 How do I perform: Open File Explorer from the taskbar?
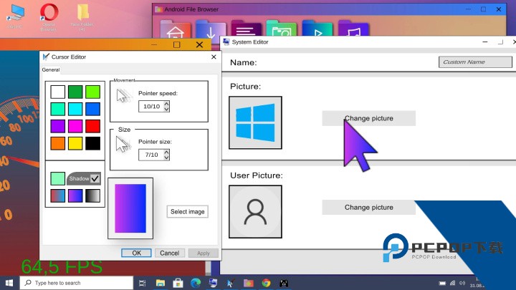click(x=161, y=283)
